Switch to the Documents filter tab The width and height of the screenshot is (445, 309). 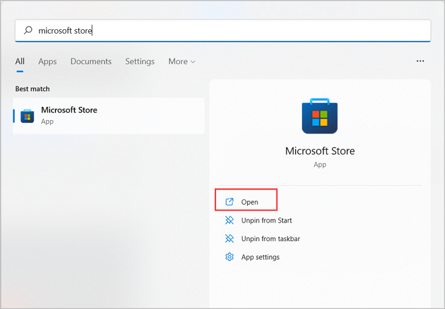(x=91, y=62)
